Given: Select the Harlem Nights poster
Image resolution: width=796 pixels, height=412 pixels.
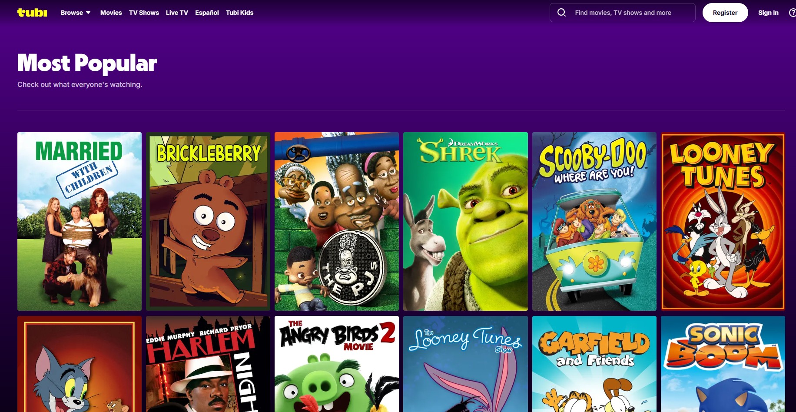Looking at the screenshot, I should pos(208,364).
